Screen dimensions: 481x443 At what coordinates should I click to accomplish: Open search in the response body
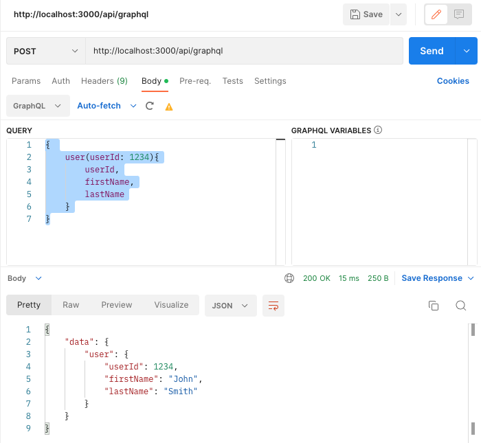[461, 306]
